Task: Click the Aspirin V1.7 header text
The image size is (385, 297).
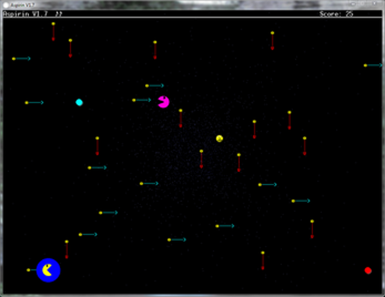Action: [x=26, y=14]
